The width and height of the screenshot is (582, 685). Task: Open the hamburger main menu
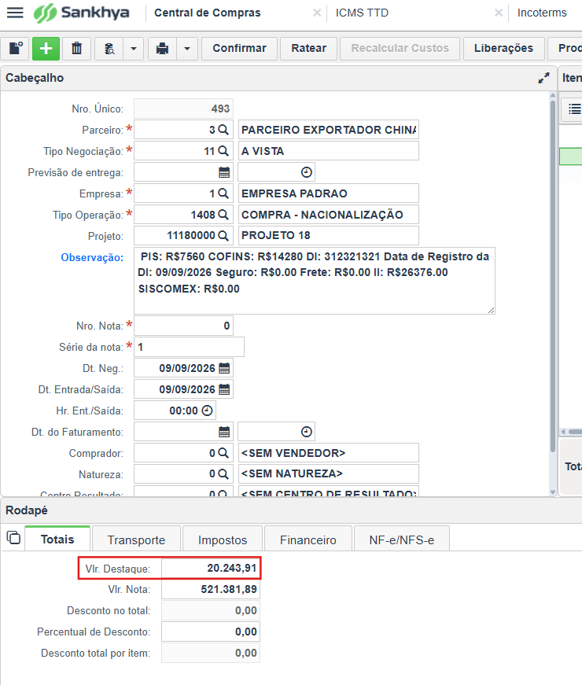[x=15, y=13]
